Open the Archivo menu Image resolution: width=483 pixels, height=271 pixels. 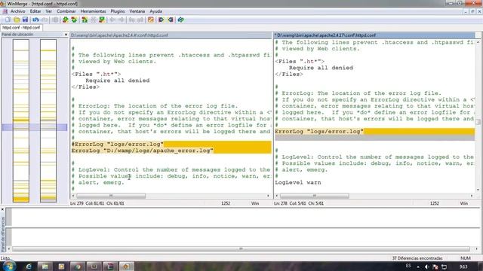18,11
